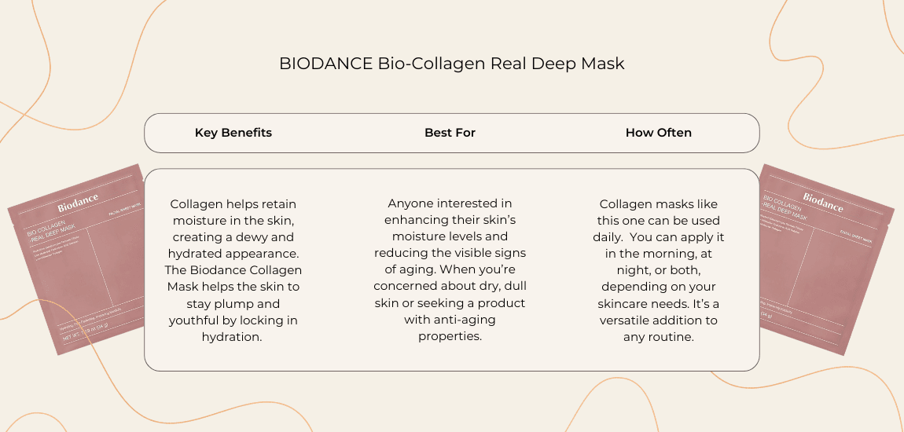Click the words "anti-aging properties" in Best For text
Screen dimensions: 904x432
tap(450, 328)
